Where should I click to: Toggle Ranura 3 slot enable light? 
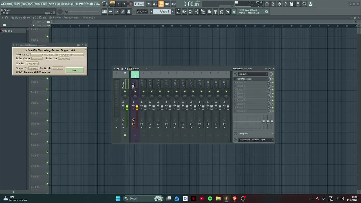272,86
